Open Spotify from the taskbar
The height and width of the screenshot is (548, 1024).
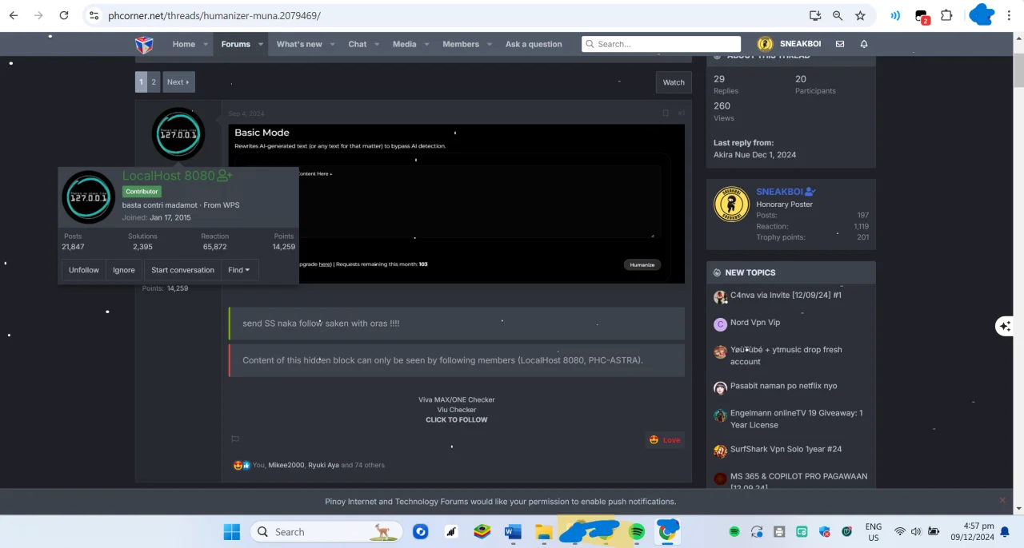click(x=637, y=532)
